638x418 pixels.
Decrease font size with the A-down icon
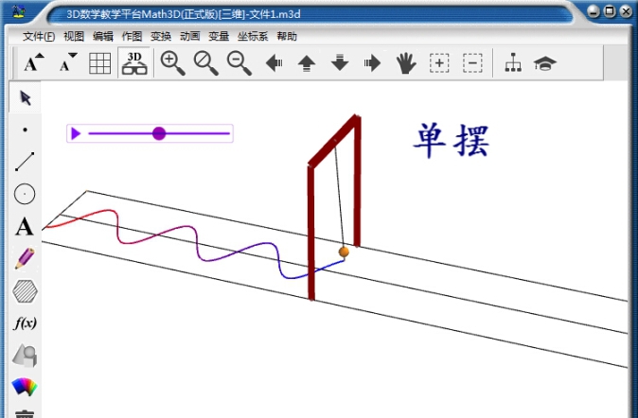67,63
